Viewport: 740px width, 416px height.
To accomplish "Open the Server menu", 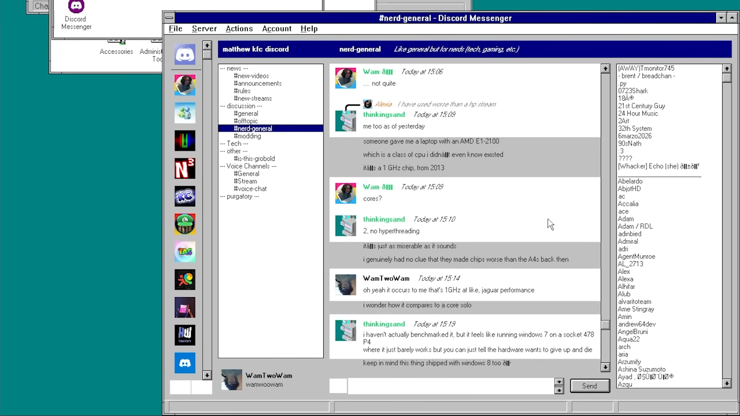I will (204, 28).
